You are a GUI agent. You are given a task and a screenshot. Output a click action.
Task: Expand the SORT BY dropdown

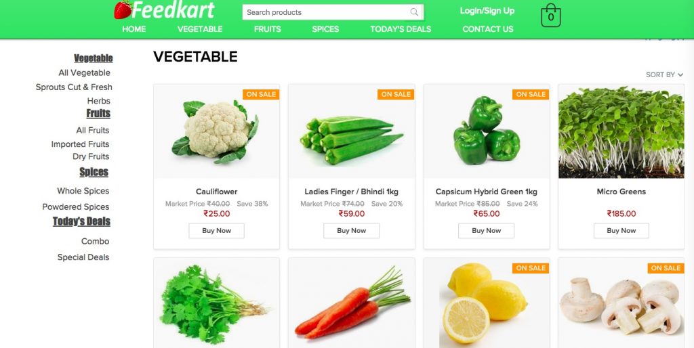click(664, 74)
